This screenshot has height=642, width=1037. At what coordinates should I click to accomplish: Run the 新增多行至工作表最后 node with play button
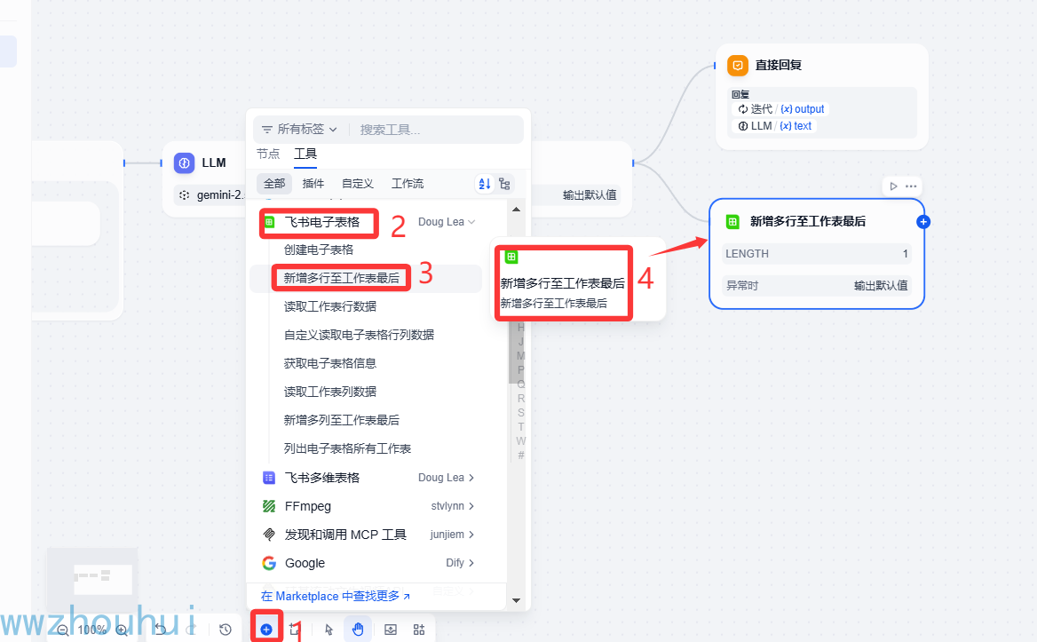(893, 186)
